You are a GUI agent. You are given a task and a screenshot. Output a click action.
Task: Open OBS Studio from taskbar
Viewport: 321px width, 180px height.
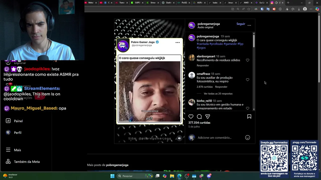point(187,176)
